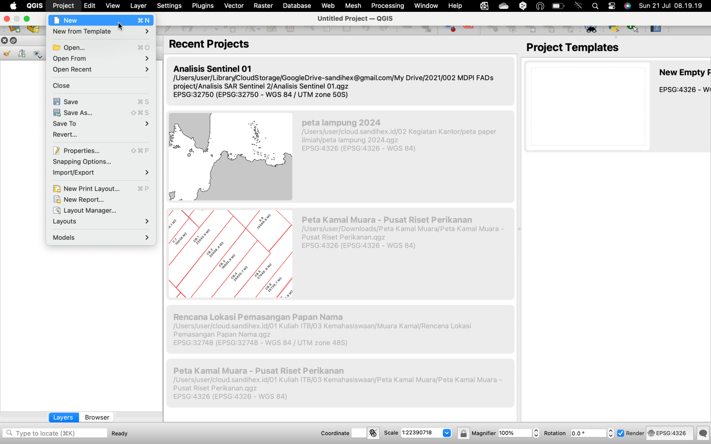Click the battery icon in macOS menu bar
711x444 pixels.
click(558, 6)
